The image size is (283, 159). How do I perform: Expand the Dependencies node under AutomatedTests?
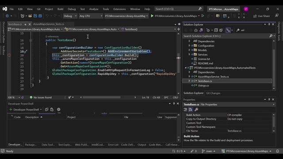click(189, 72)
